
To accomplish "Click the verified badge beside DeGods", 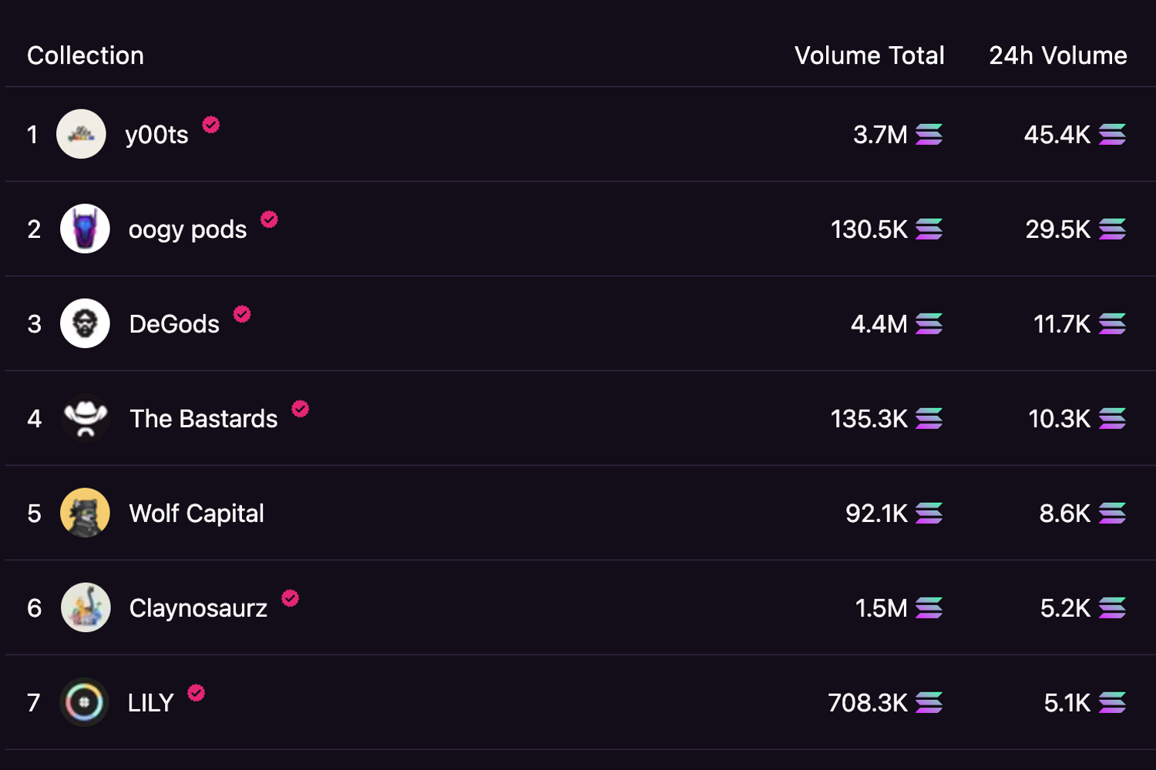I will [x=242, y=314].
